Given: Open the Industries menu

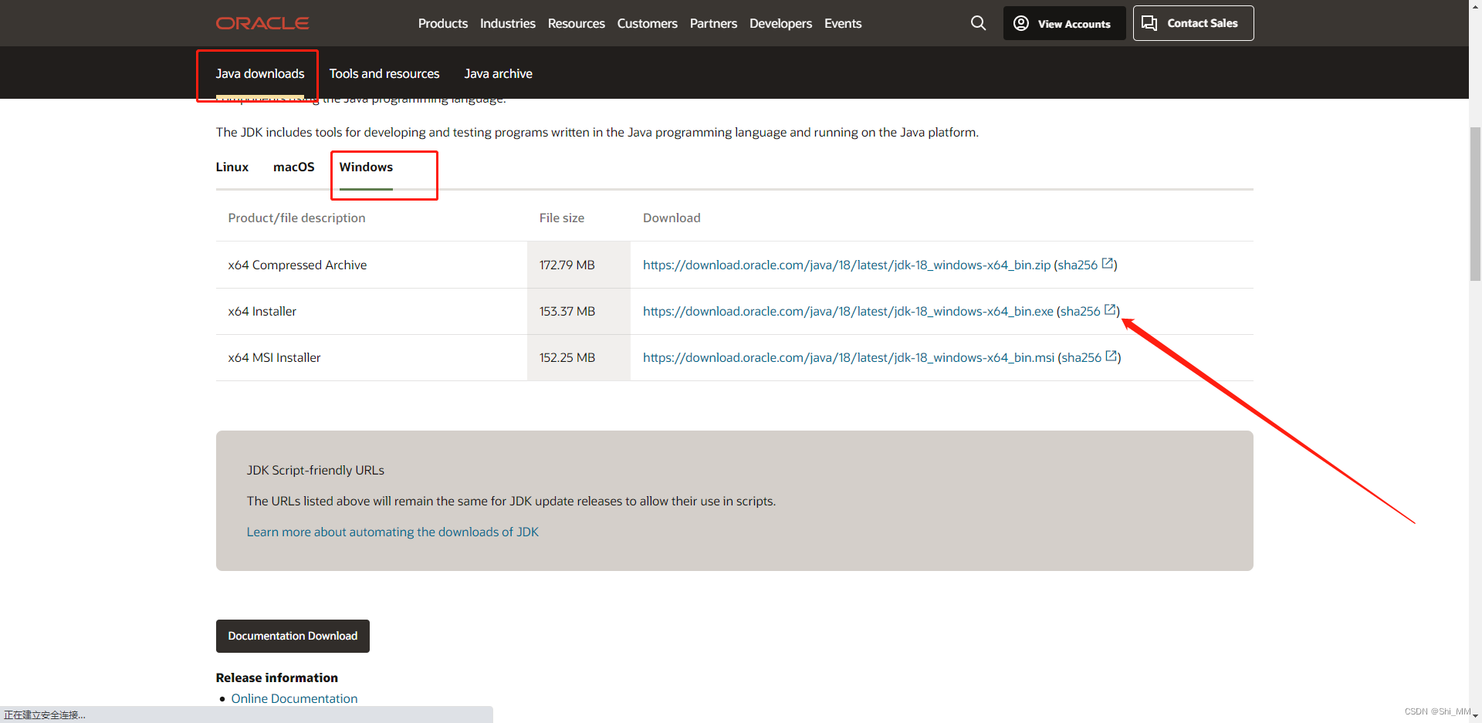Looking at the screenshot, I should pos(508,23).
